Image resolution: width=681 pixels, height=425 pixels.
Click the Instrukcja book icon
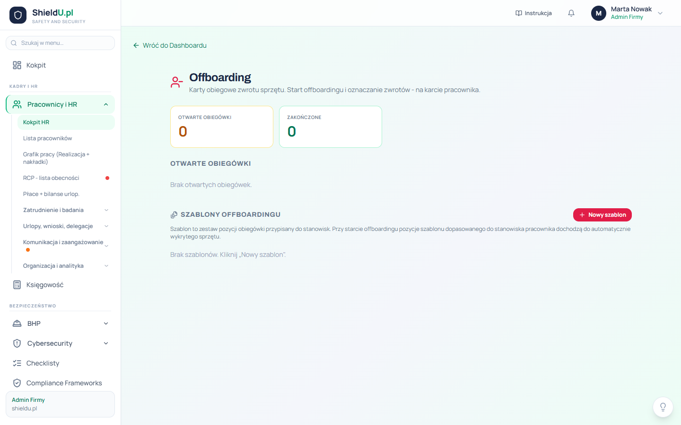coord(519,13)
